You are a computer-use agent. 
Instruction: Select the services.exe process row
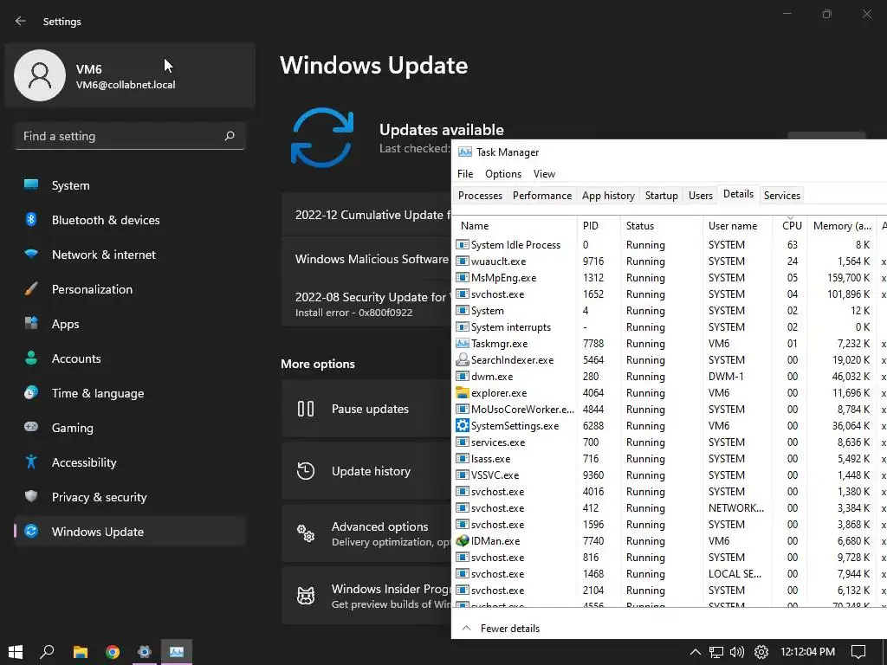pos(670,442)
